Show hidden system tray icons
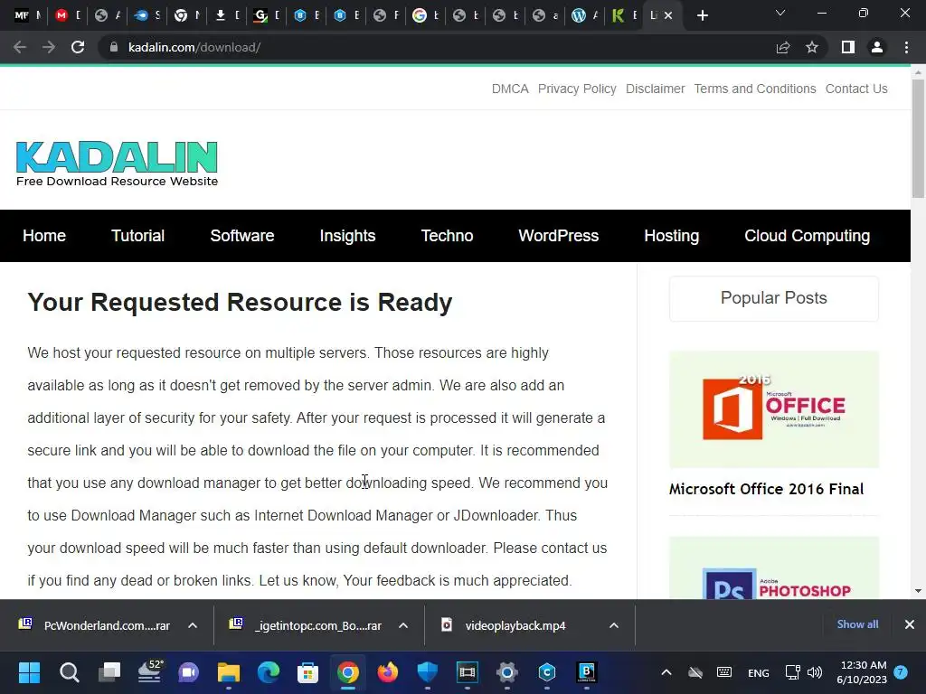The width and height of the screenshot is (926, 694). tap(666, 672)
